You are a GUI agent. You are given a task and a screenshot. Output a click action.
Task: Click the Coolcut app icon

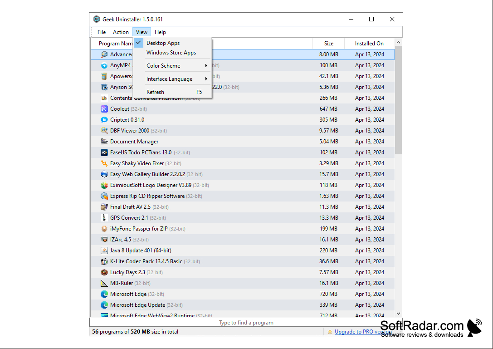[x=104, y=109]
